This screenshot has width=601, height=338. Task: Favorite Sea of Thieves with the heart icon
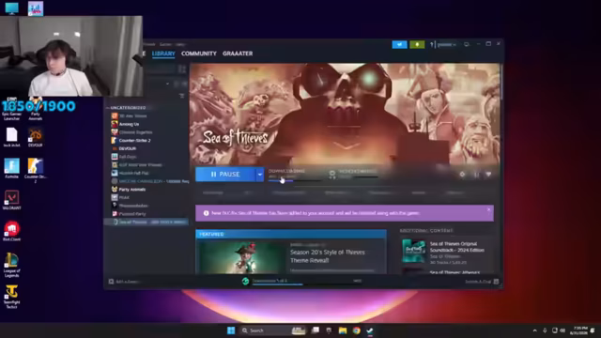point(488,175)
